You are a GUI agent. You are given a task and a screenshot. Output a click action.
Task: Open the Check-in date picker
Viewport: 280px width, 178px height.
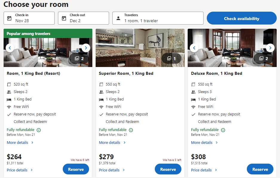click(x=29, y=18)
